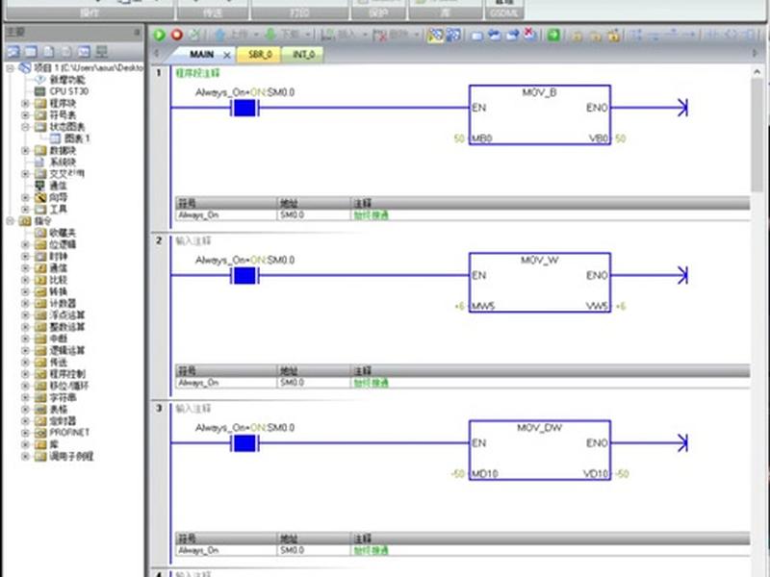Viewport: 770px width, 577px height.
Task: Click the communications monitor icon in navigation bar
Action: coord(102,52)
